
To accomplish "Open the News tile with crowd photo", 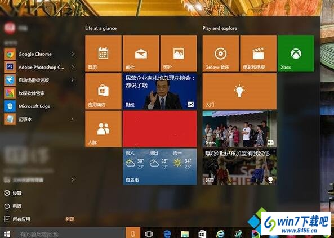I will point(239,129).
